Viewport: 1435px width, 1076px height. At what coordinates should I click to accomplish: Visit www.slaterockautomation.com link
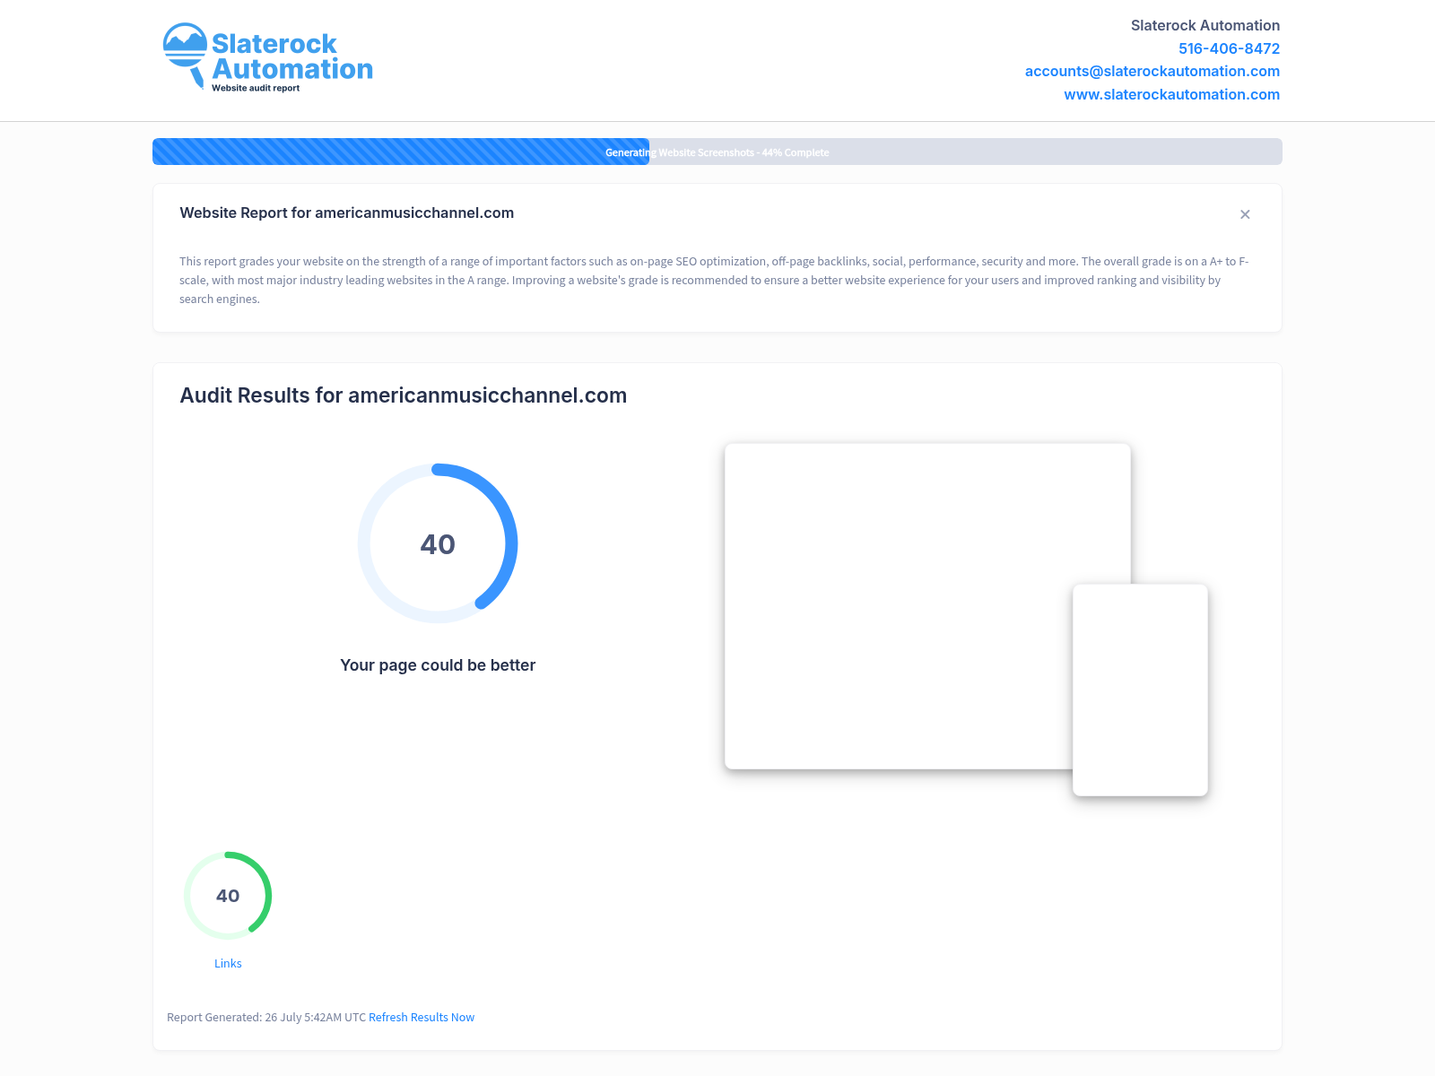(1171, 94)
